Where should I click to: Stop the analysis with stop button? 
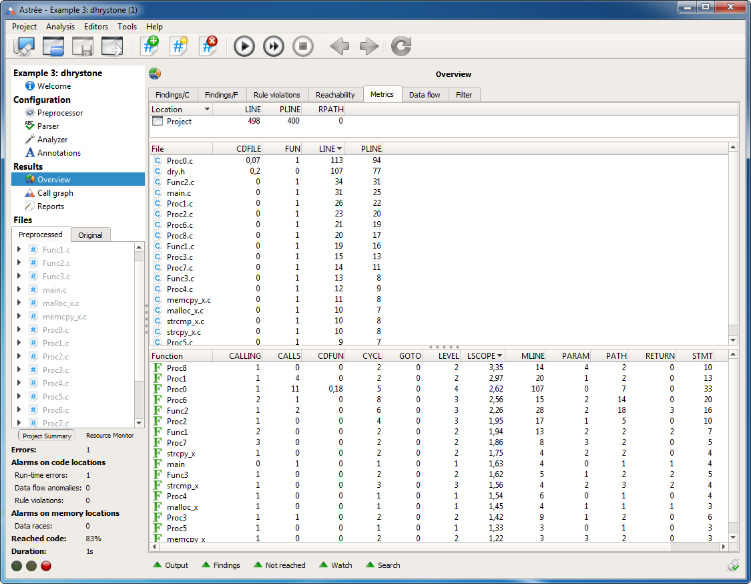coord(302,47)
